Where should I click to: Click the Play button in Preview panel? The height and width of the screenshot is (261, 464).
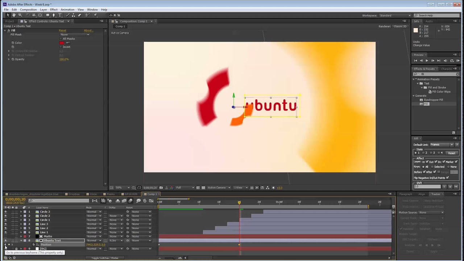point(427,61)
